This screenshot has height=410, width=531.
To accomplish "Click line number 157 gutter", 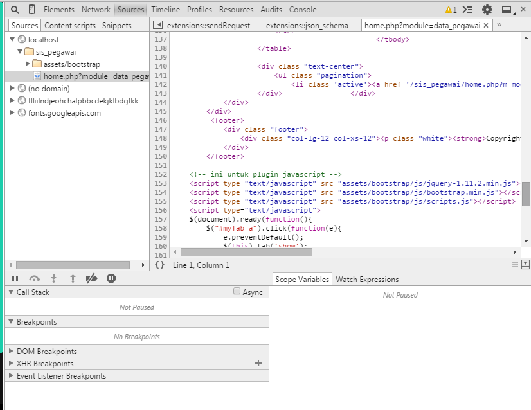I will [161, 219].
